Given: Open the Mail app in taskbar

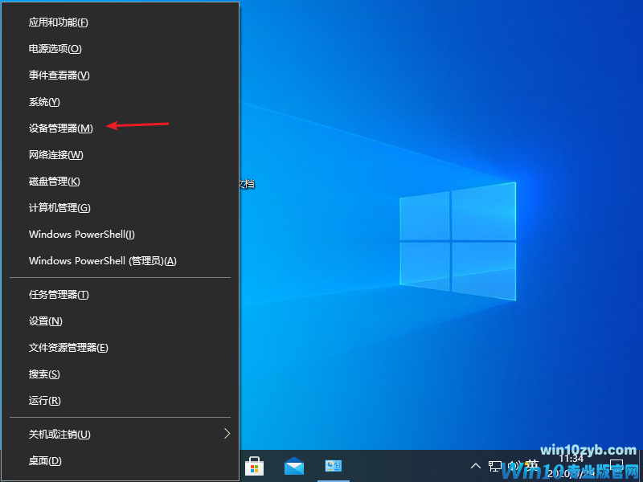Looking at the screenshot, I should click(294, 466).
